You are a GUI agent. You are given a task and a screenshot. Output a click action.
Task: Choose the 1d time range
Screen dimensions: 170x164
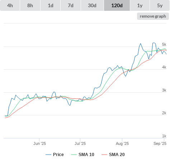tap(51, 5)
